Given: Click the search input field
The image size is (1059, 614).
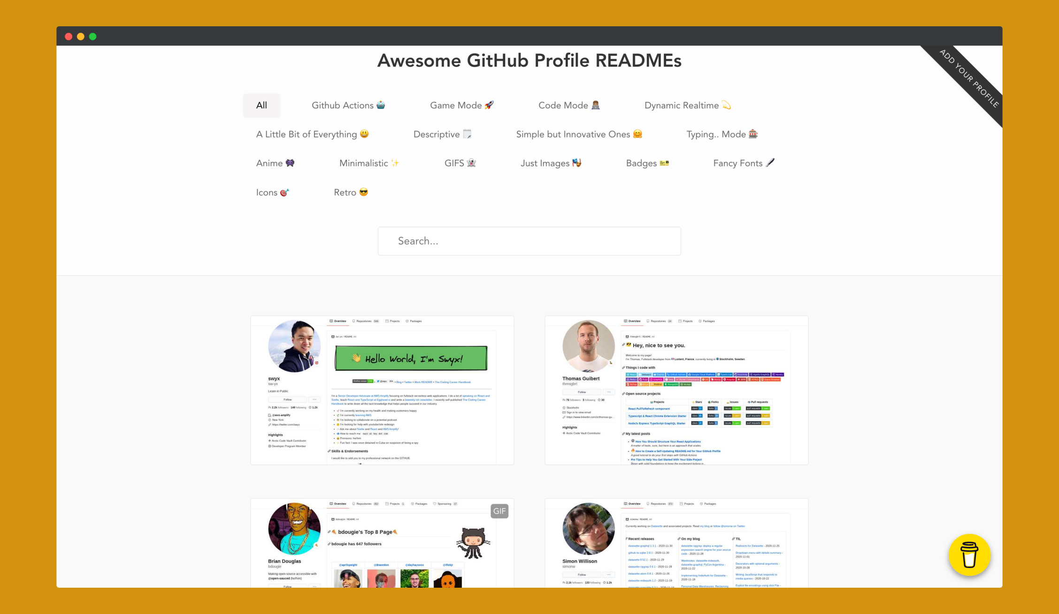Looking at the screenshot, I should pos(529,240).
